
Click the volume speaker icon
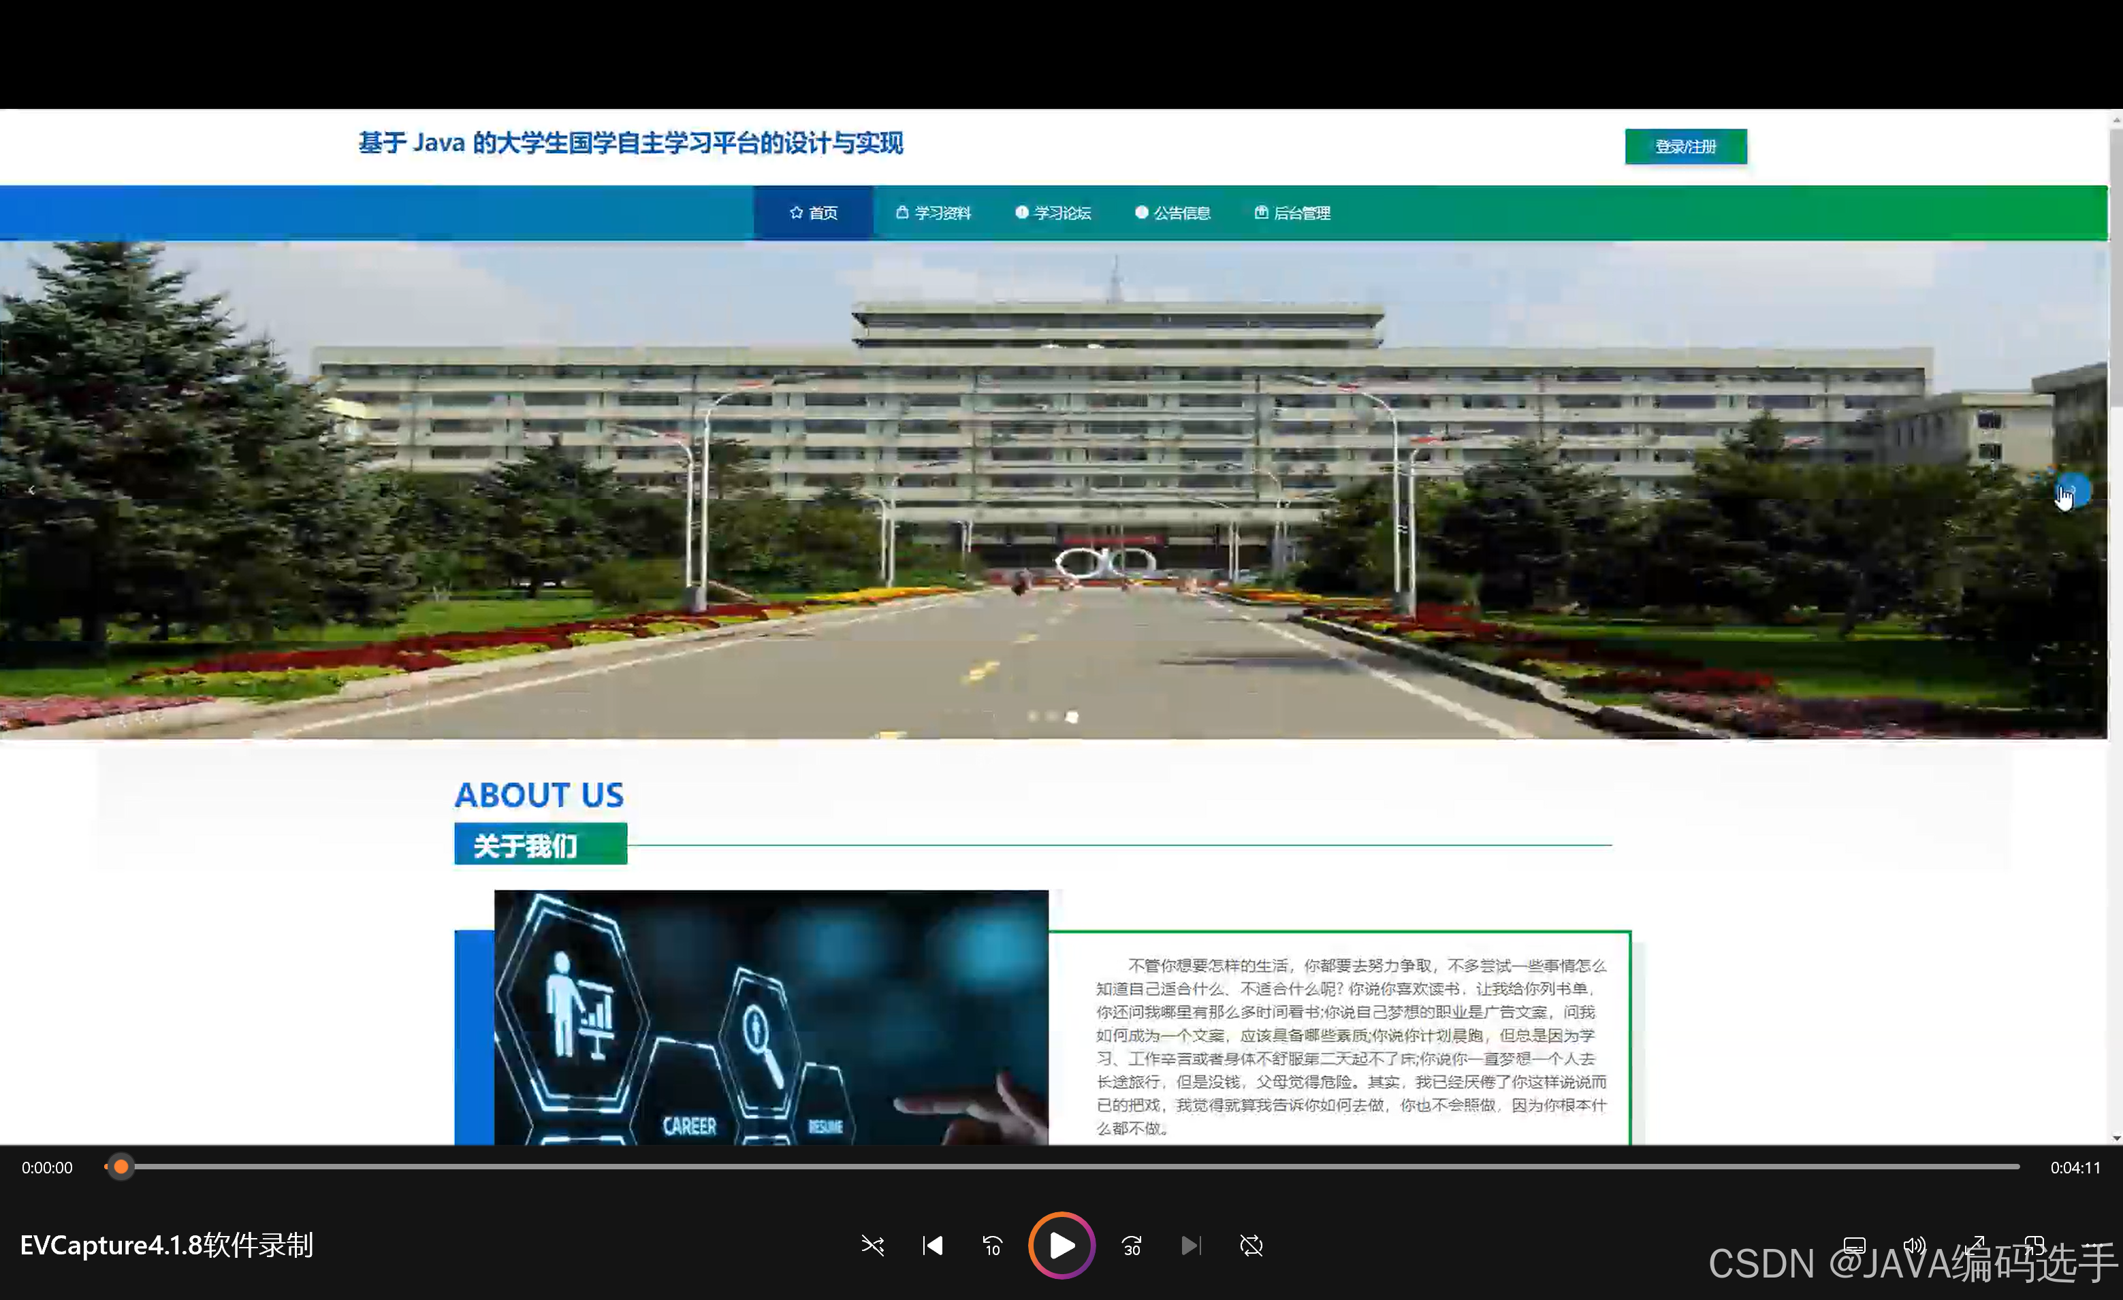pyautogui.click(x=1915, y=1246)
